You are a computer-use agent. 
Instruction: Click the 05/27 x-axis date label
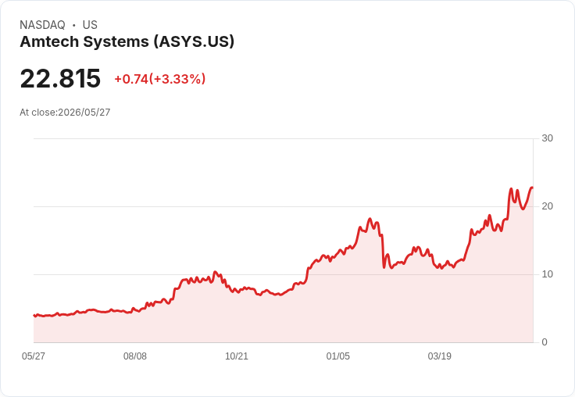34,356
